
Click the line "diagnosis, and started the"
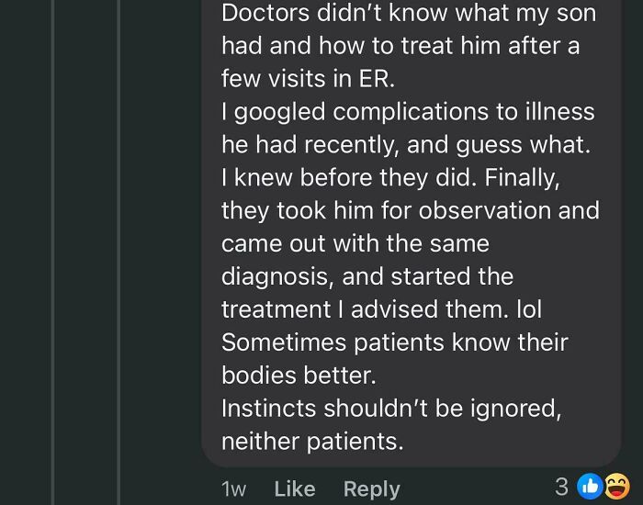[367, 276]
